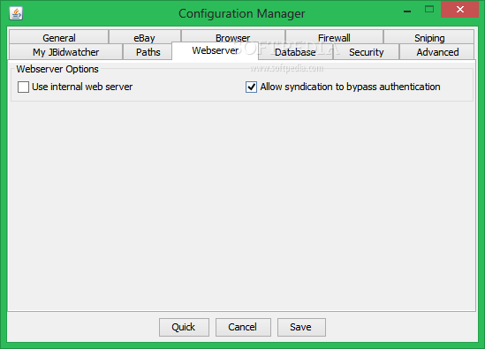Uncheck Allow syndication to bypass authentication
Viewport: 485px width, 349px height.
(x=251, y=87)
